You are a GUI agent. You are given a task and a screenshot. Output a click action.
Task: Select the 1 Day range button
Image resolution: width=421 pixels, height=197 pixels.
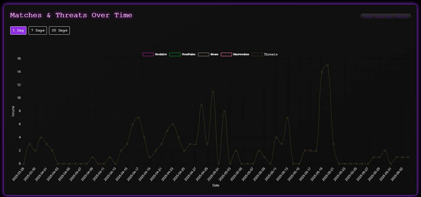coord(18,30)
